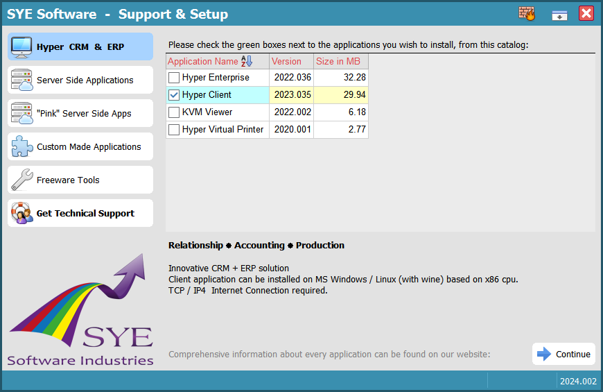Click version cell 2022.036

(292, 78)
